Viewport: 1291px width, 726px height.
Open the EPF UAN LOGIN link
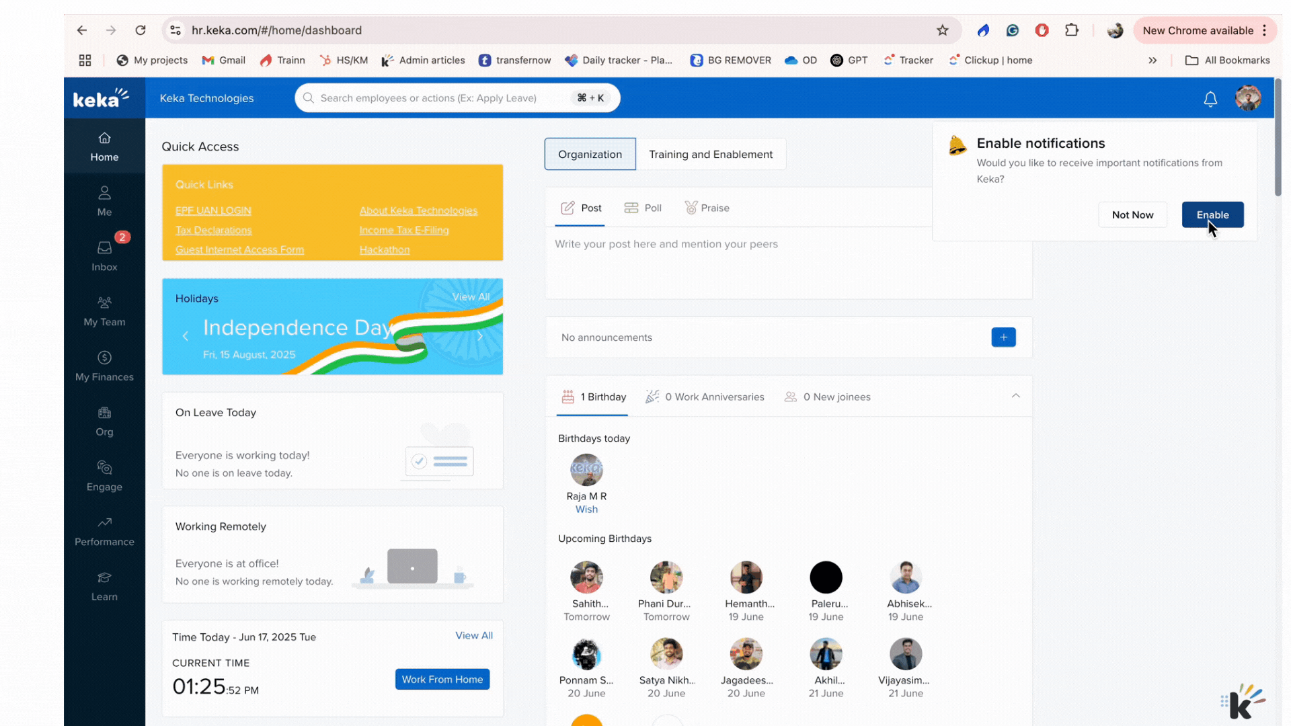click(213, 210)
